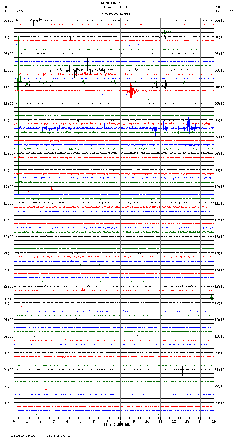Click the 14:00 UTC row label
The height and width of the screenshot is (439, 236).
(x=9, y=137)
